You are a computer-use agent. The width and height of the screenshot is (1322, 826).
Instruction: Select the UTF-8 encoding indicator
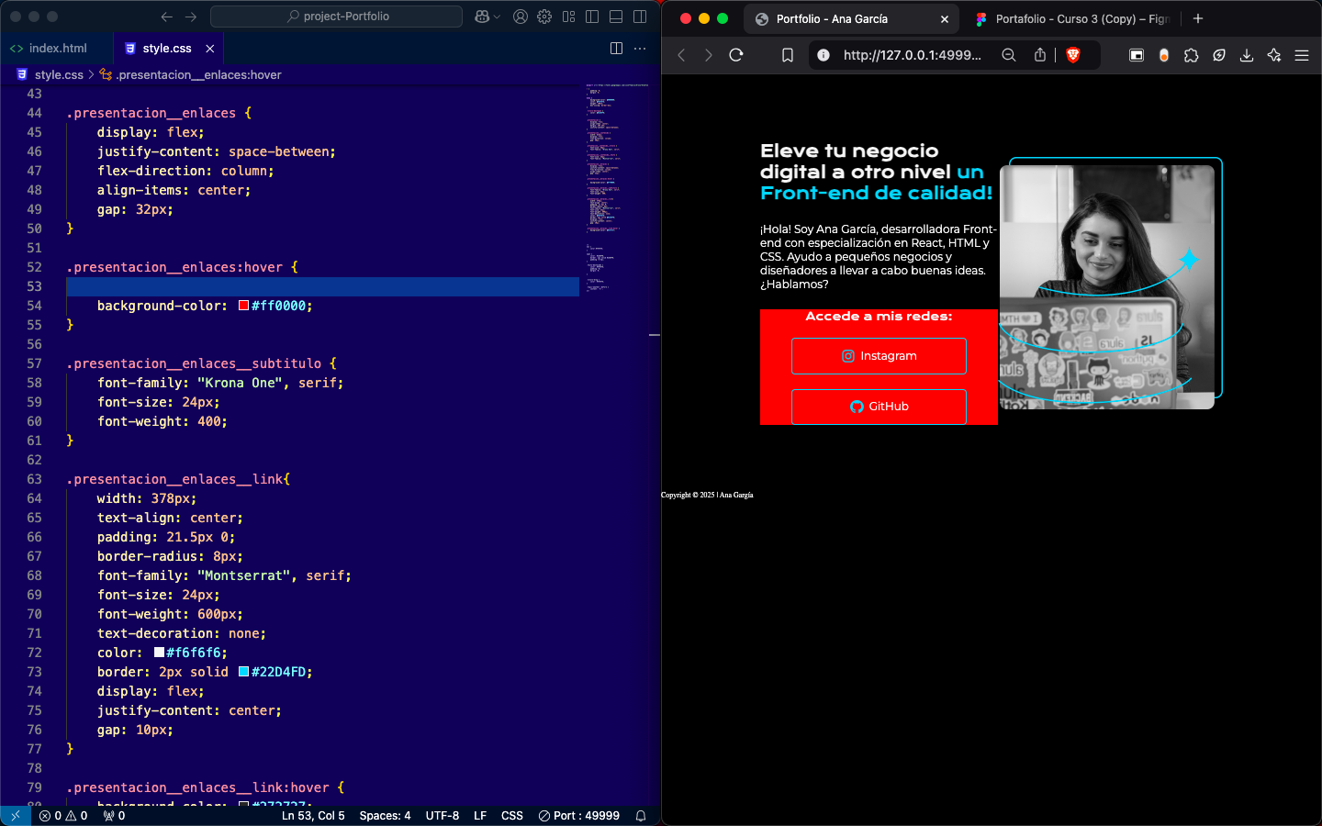click(x=443, y=815)
